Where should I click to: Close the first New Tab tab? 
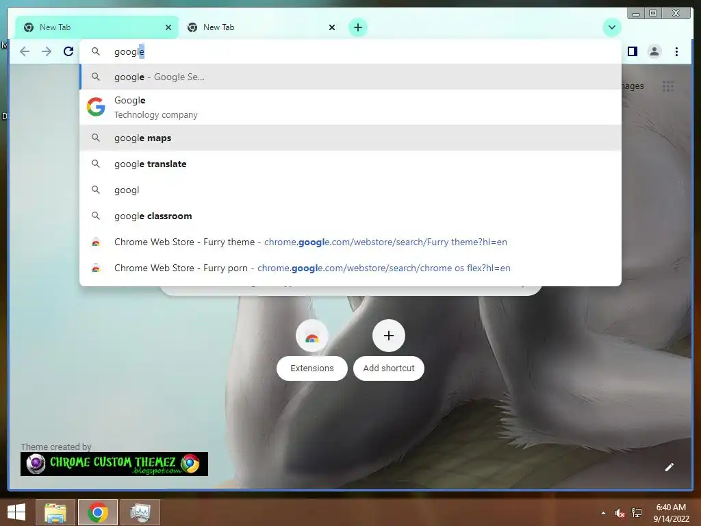coord(168,27)
